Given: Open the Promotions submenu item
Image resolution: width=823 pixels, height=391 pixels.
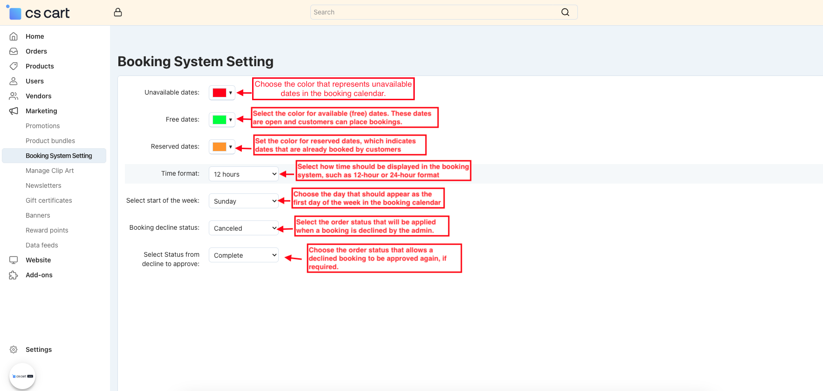Looking at the screenshot, I should coord(42,126).
